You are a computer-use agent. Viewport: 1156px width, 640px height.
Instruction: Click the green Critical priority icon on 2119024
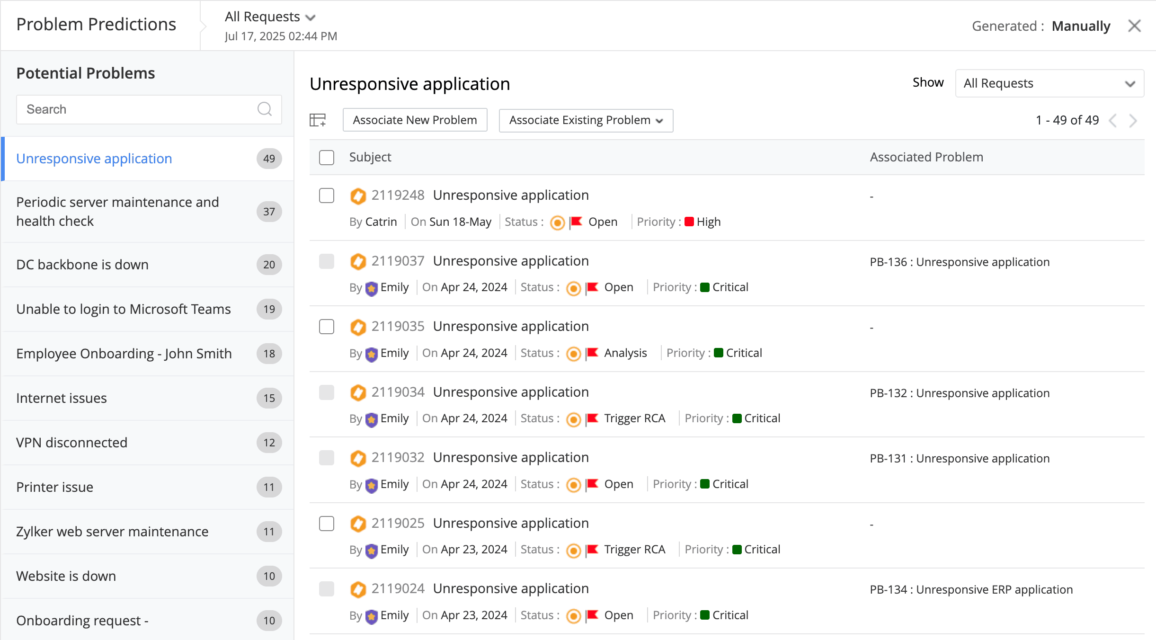coord(705,615)
